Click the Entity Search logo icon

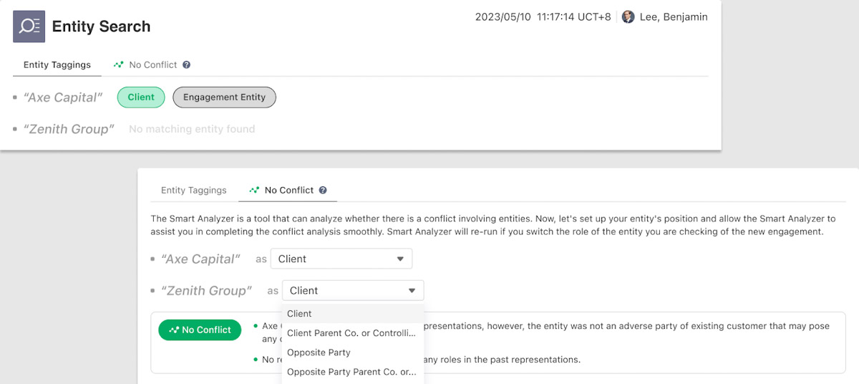coord(29,27)
